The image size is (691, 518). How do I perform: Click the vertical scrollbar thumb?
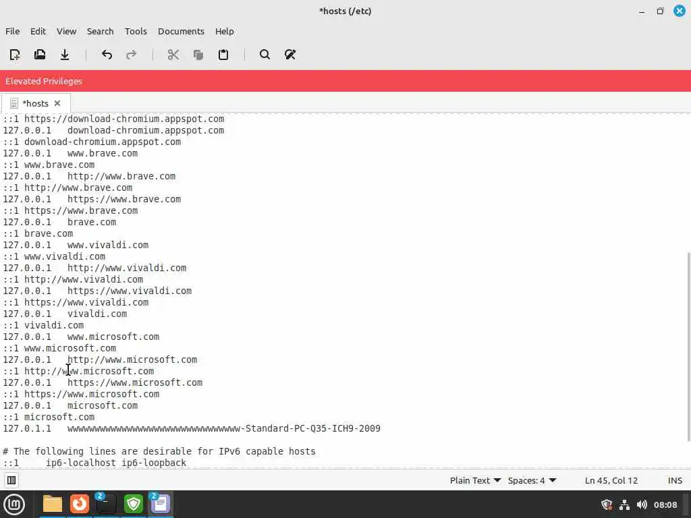[x=688, y=347]
